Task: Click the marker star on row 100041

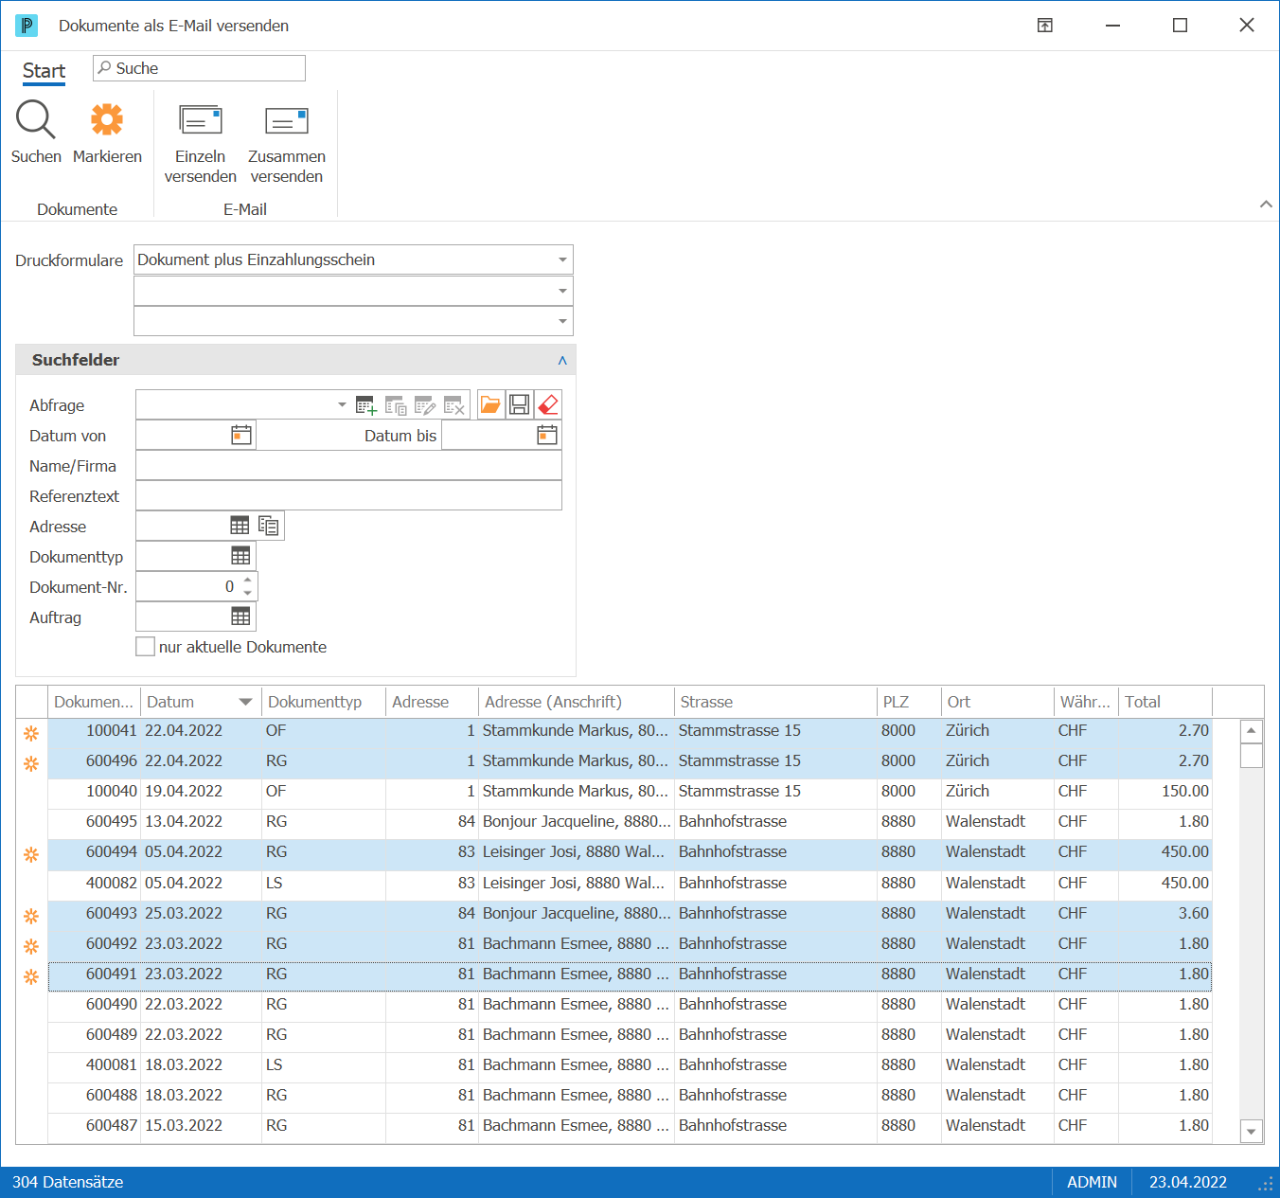Action: click(31, 733)
